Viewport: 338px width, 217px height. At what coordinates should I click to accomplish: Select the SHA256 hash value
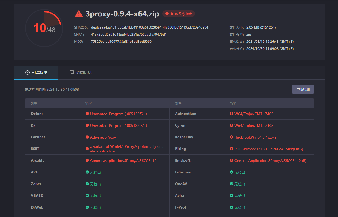tap(150, 27)
